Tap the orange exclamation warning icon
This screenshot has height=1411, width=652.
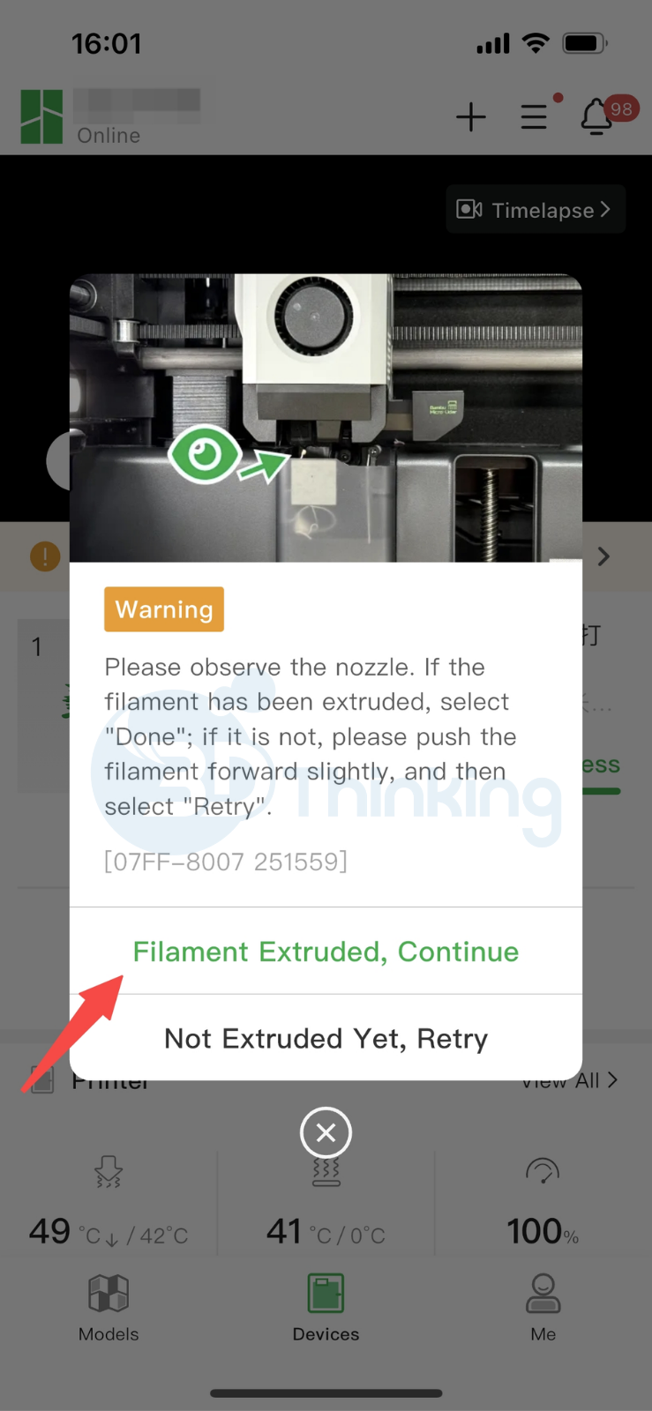[45, 556]
